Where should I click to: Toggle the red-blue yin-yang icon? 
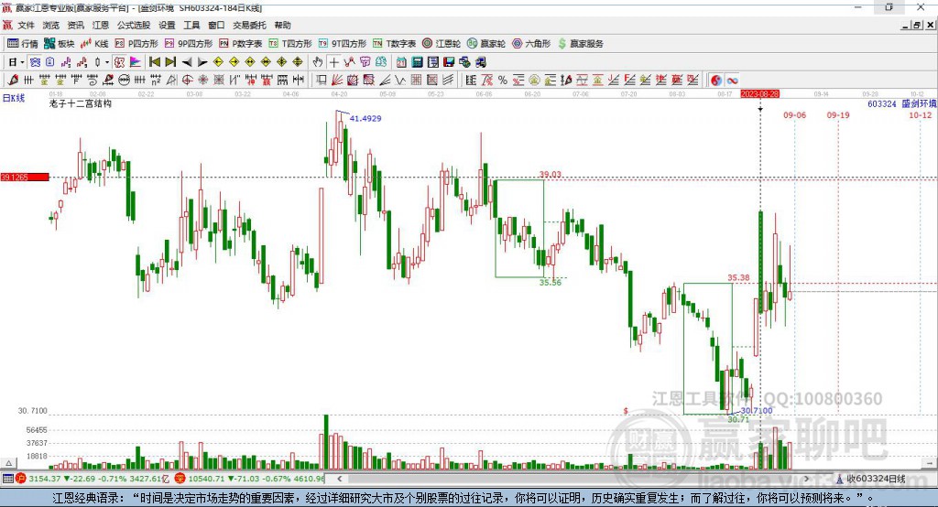point(716,81)
